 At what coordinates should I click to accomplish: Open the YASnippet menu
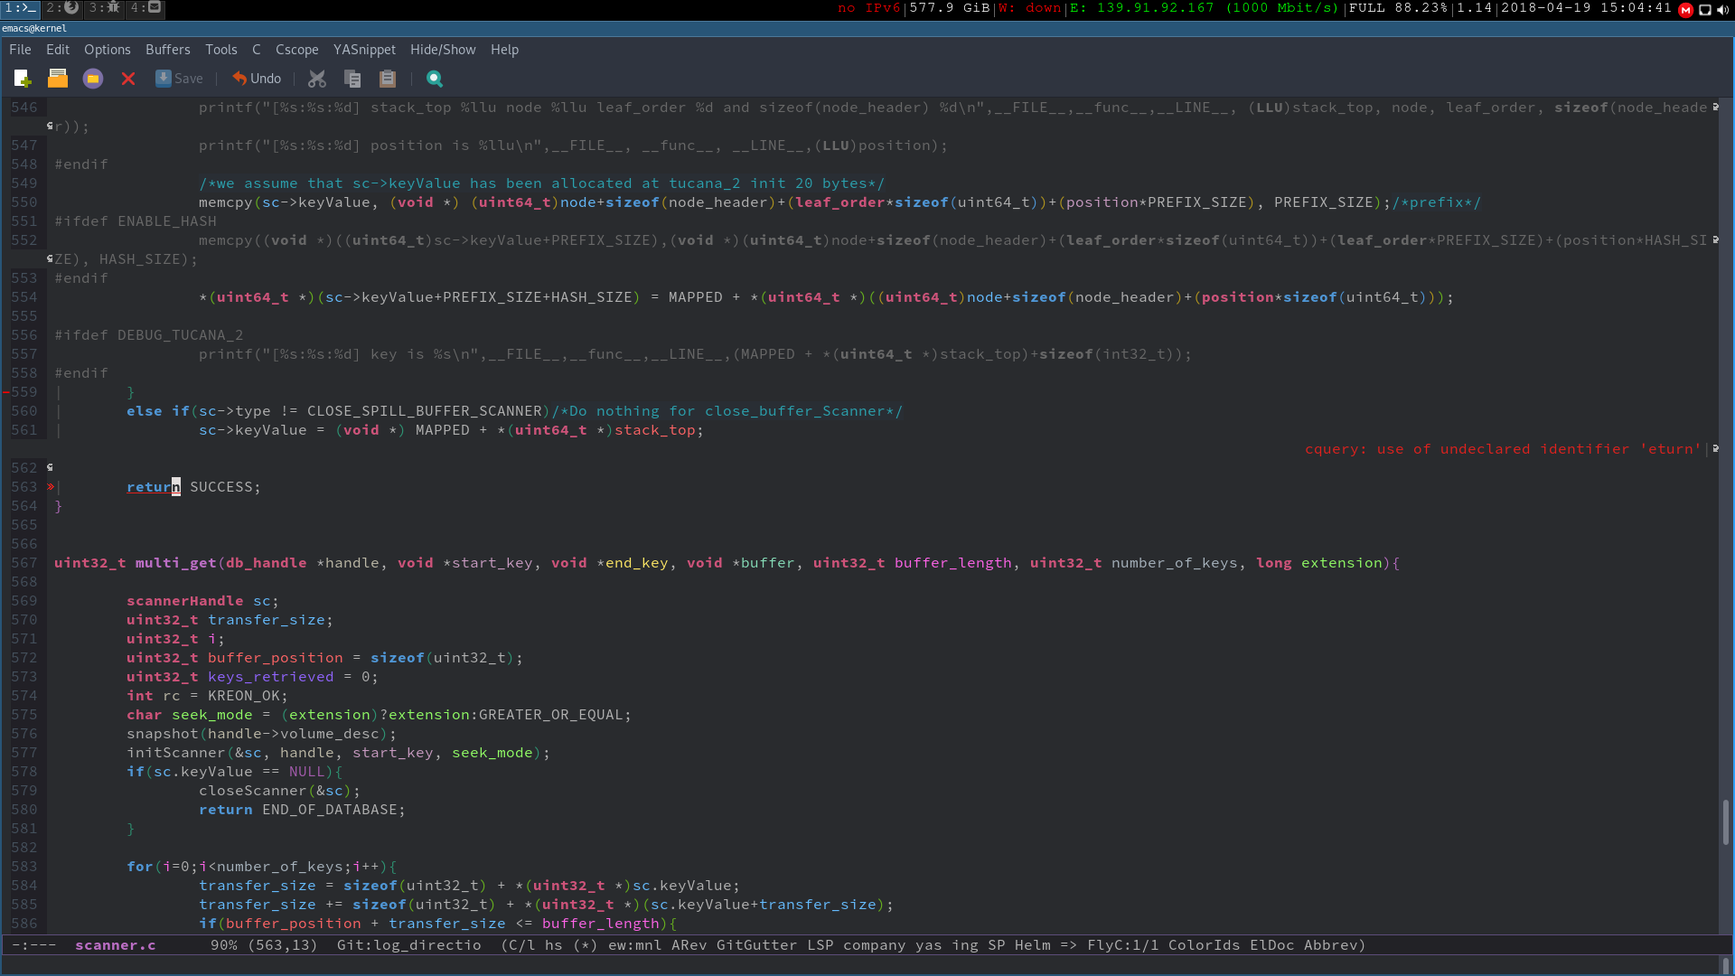(x=364, y=50)
